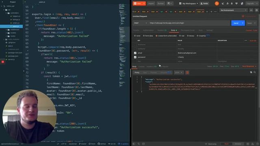Image resolution: width=260 pixels, height=146 pixels.
Task: Select the Pretty response view
Action: (x=137, y=73)
